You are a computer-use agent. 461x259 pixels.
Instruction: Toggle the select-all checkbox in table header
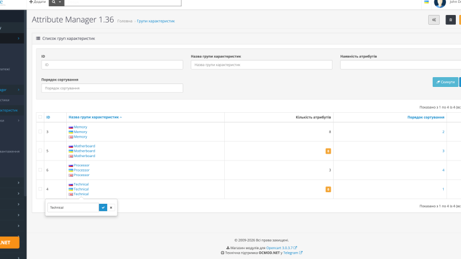[x=40, y=117]
